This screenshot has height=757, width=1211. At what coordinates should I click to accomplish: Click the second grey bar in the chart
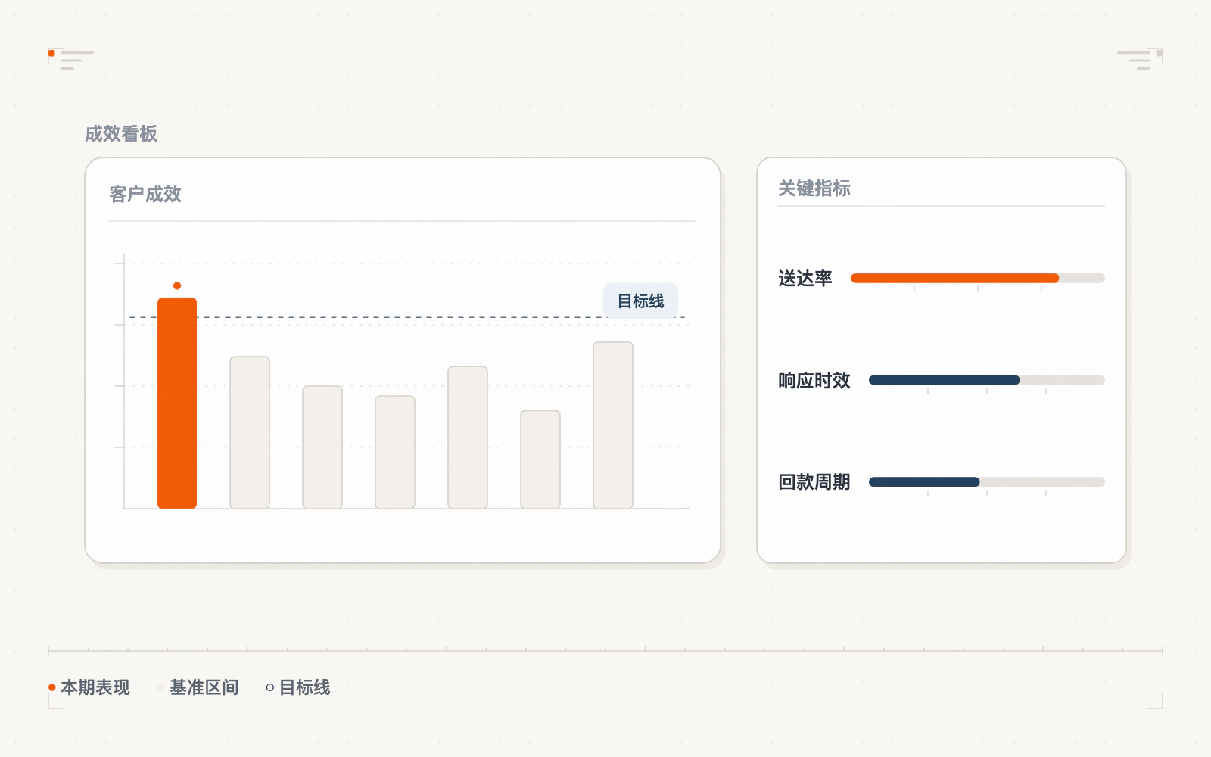pos(322,447)
